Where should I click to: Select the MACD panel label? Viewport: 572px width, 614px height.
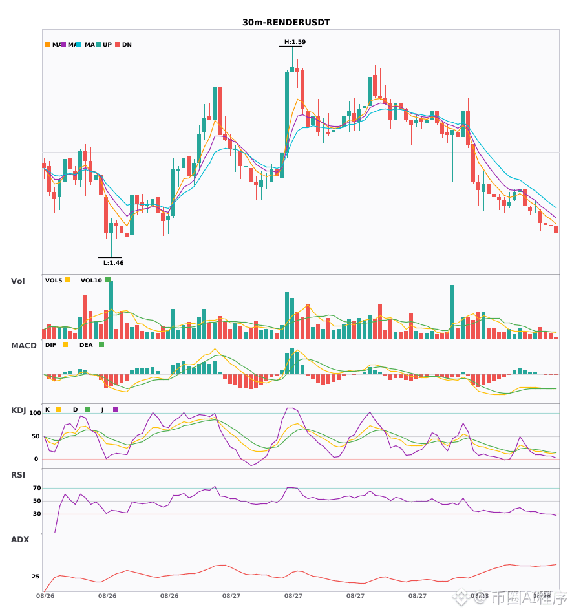coord(23,345)
